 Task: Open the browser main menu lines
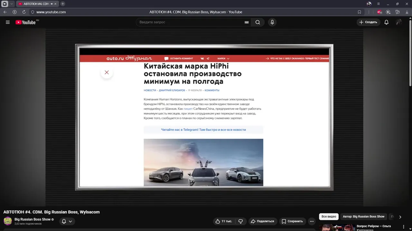click(x=379, y=4)
